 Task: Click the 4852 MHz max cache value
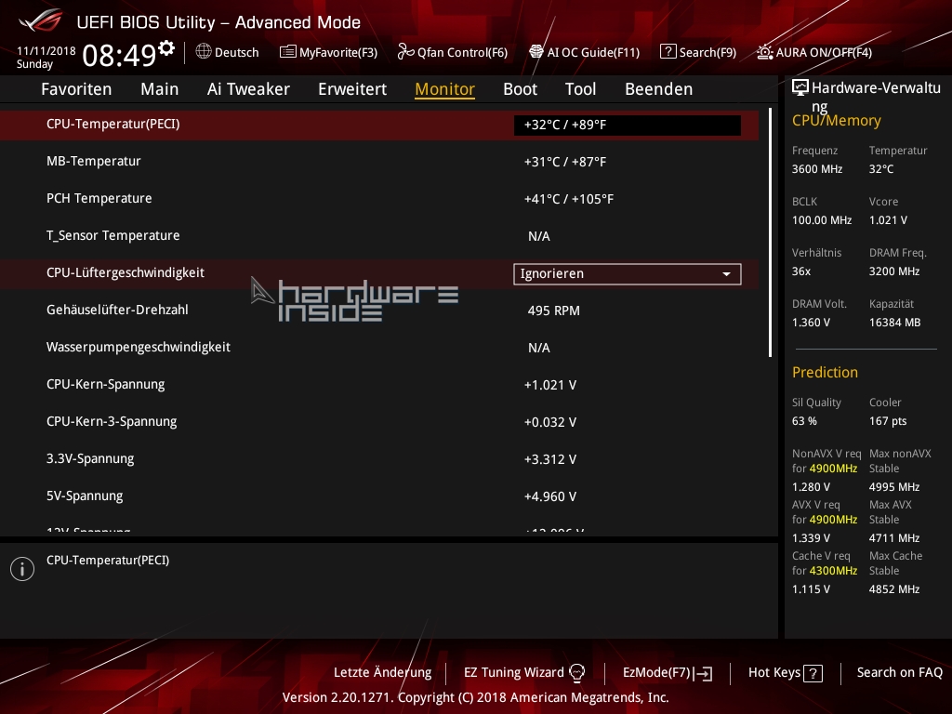tap(894, 588)
